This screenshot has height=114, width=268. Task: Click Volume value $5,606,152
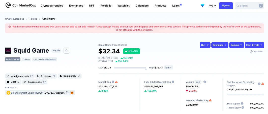[192, 87]
